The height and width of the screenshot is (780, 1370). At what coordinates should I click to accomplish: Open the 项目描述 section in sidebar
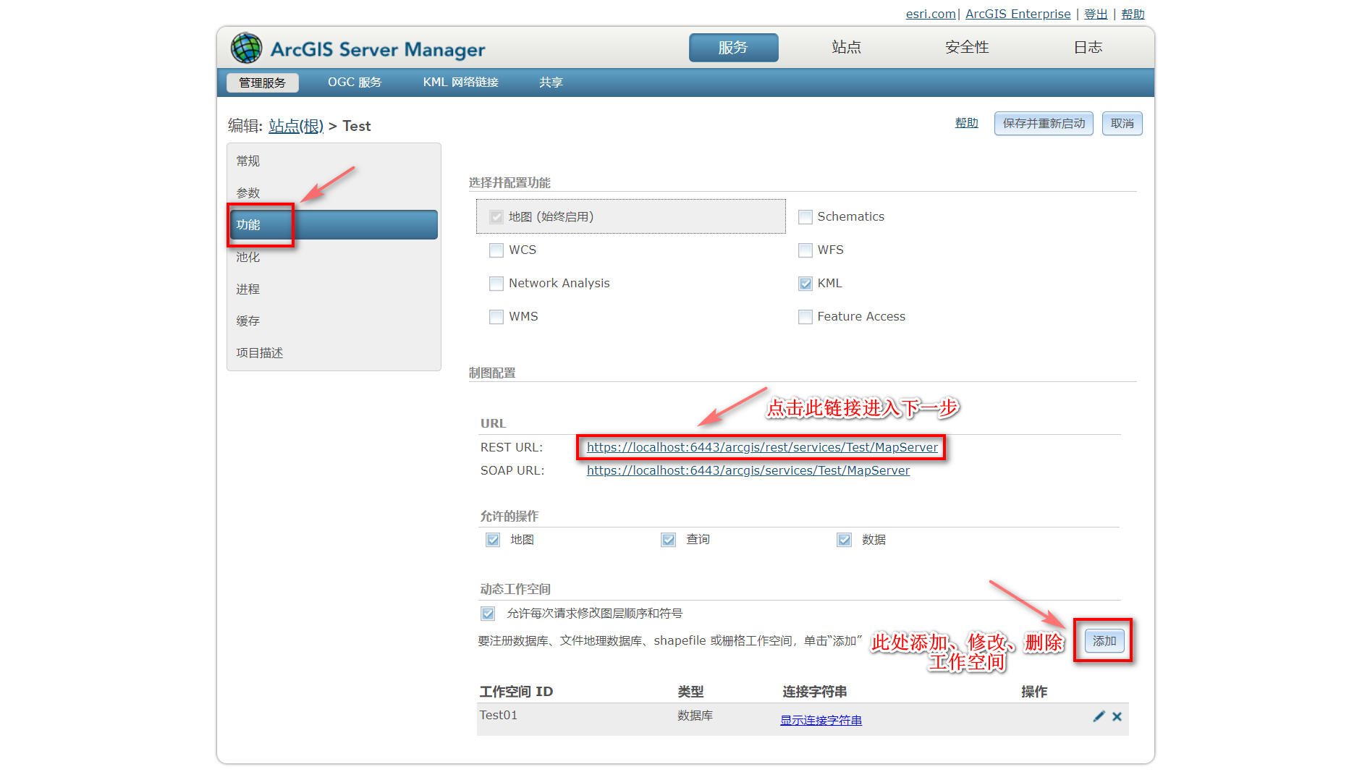[333, 352]
